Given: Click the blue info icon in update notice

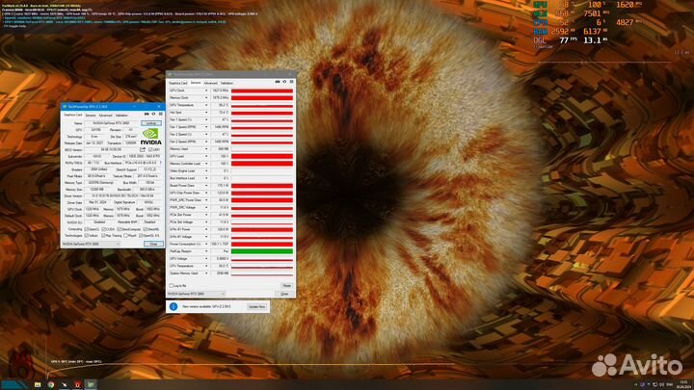Looking at the screenshot, I should [173, 306].
